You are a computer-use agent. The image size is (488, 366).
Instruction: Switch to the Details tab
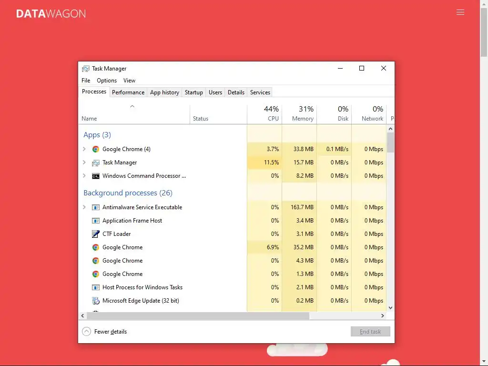click(236, 92)
